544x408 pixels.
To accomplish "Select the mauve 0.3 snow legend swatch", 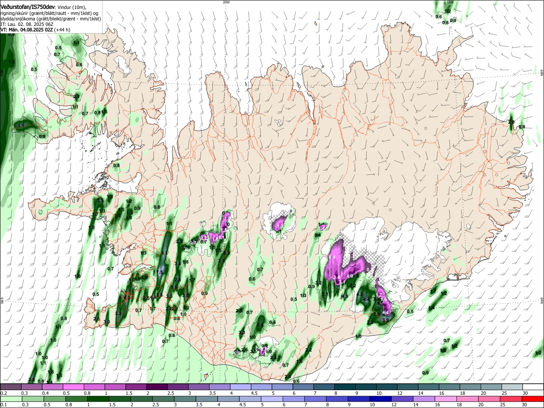I will (31, 387).
